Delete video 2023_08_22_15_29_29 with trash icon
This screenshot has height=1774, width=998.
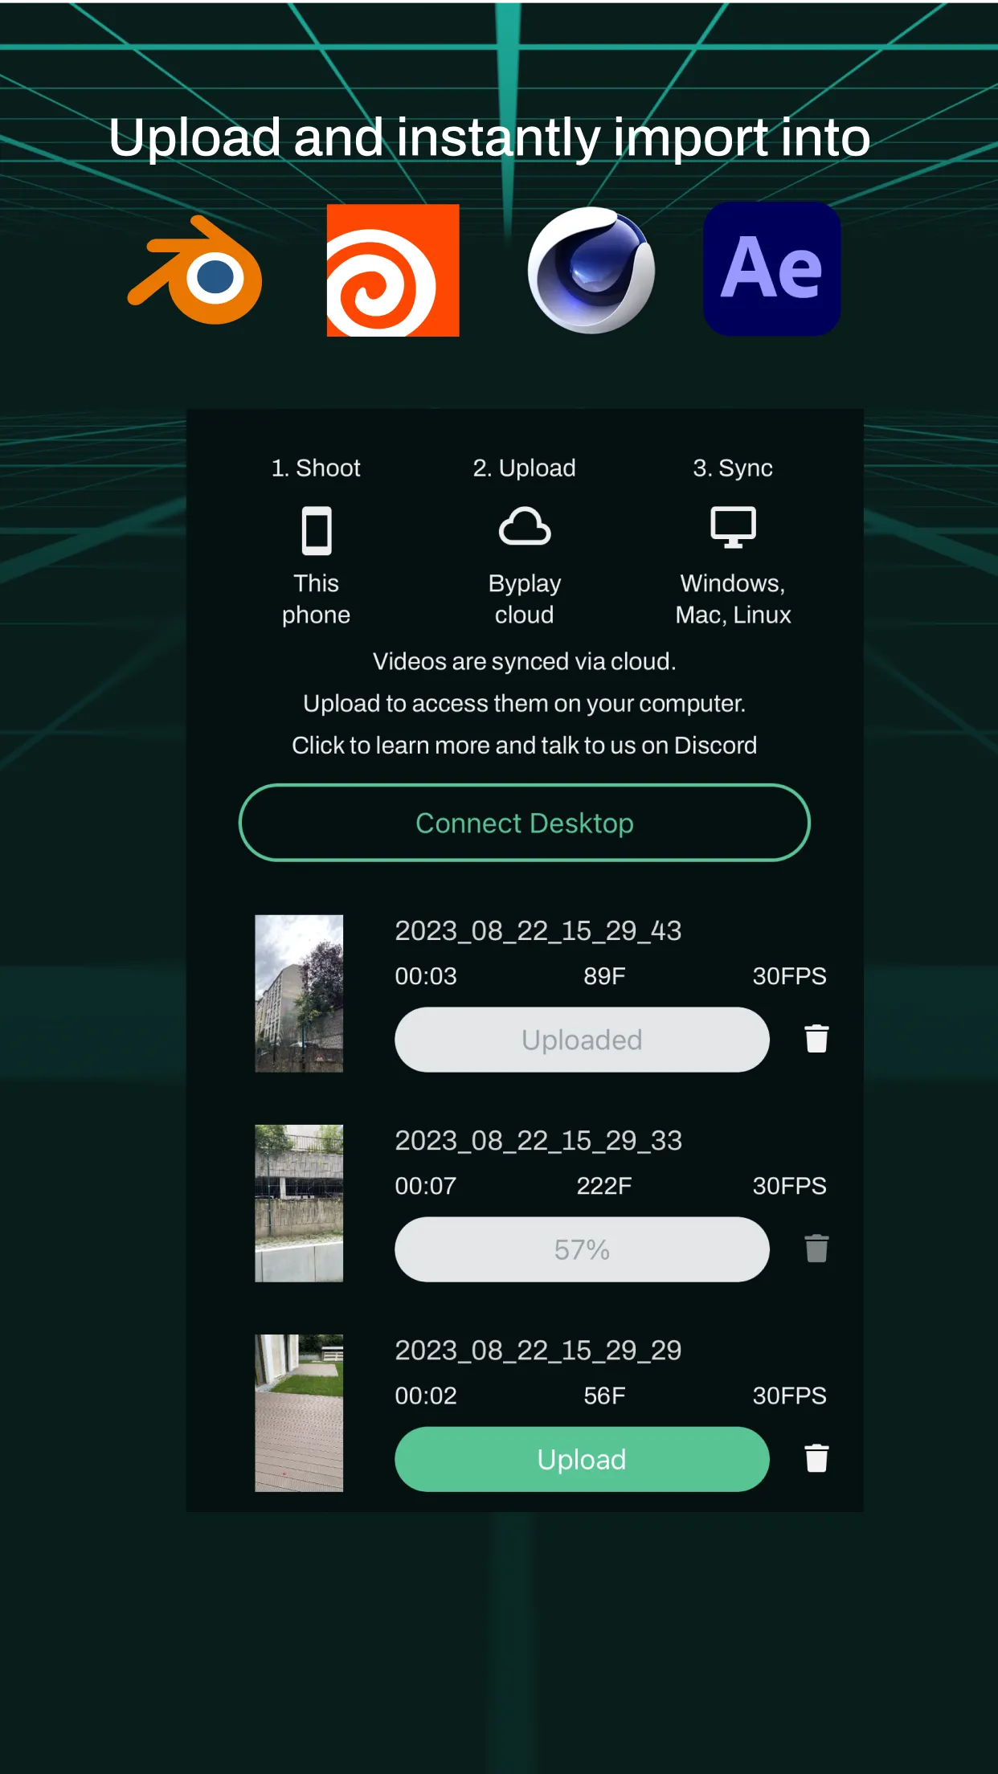coord(816,1458)
